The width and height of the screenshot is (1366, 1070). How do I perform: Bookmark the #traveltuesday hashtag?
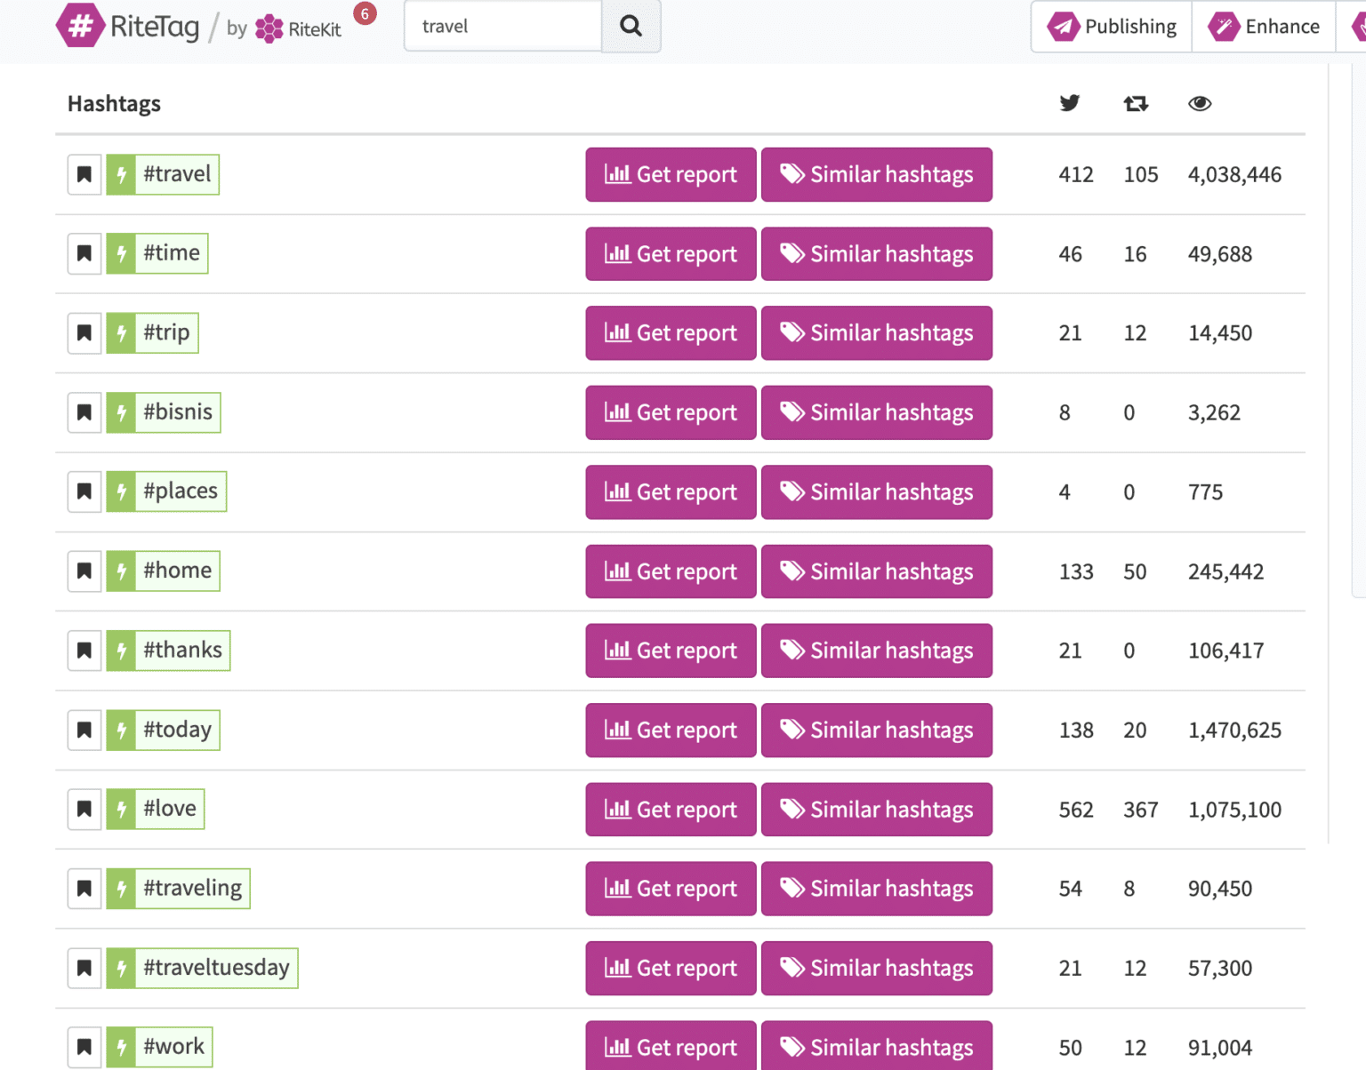pos(84,968)
